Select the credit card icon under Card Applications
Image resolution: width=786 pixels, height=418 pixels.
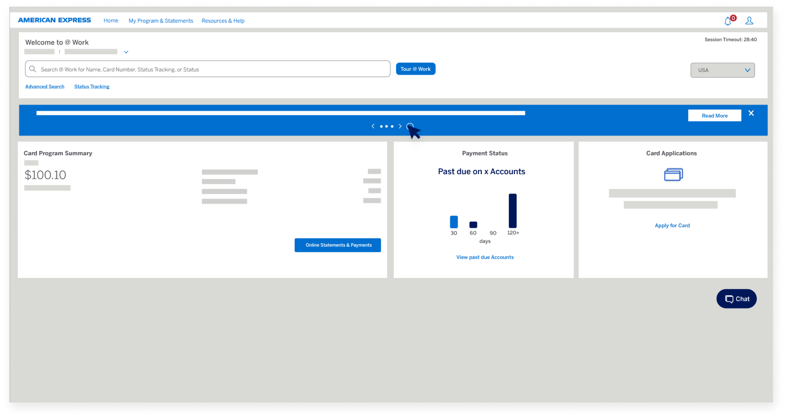673,174
